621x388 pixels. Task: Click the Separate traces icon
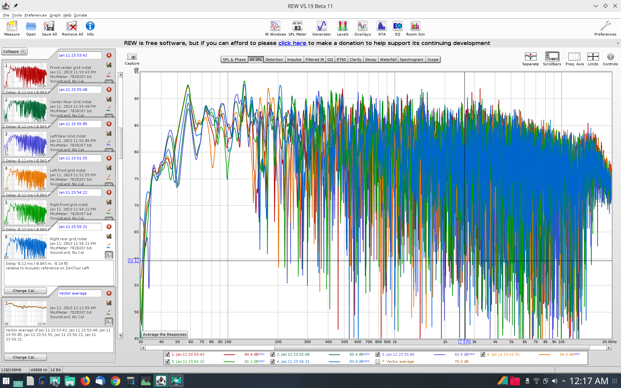tap(530, 59)
